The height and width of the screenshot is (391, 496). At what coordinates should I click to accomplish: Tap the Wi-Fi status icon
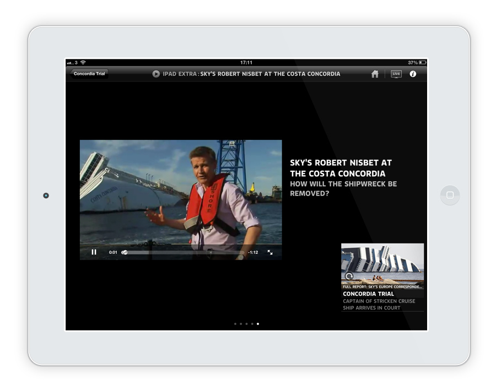(83, 63)
